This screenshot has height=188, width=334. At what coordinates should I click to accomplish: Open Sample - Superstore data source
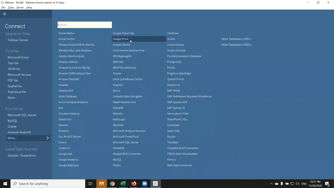(x=22, y=156)
